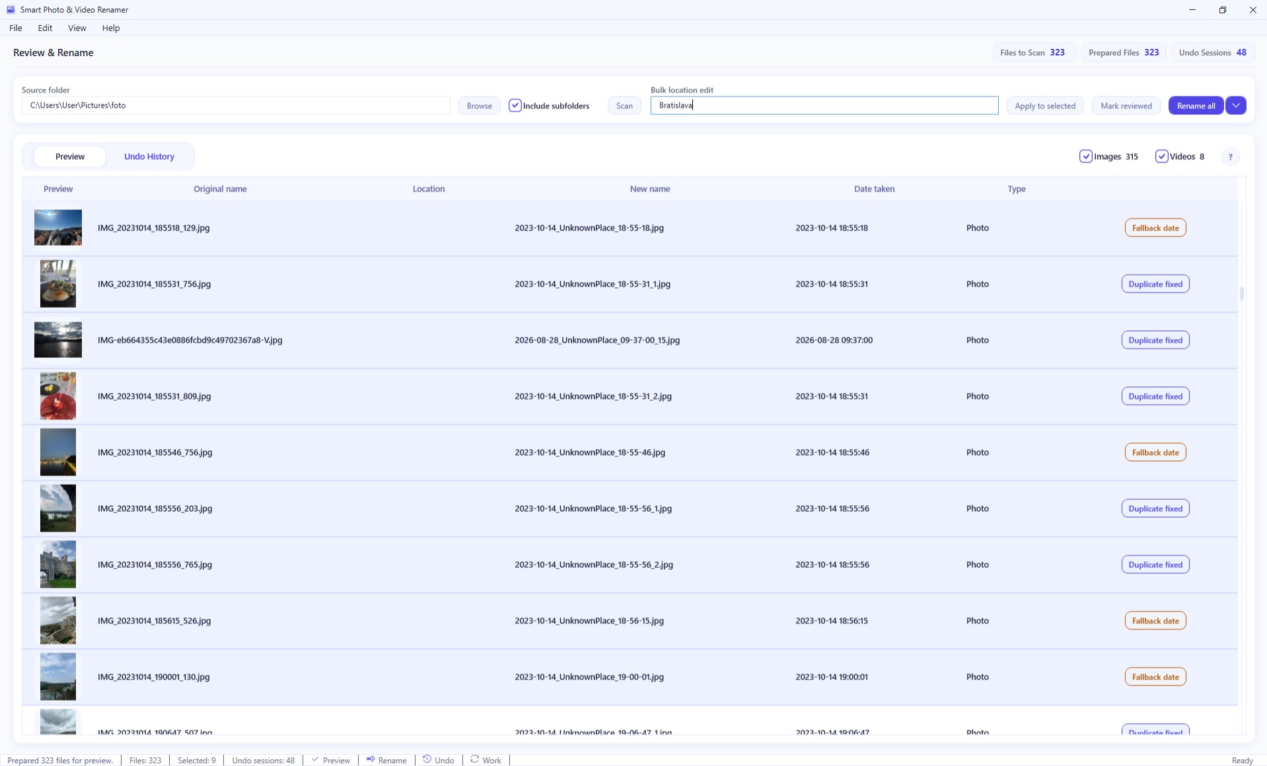Switch to the Undo History tab
The image size is (1267, 766).
pyautogui.click(x=149, y=157)
